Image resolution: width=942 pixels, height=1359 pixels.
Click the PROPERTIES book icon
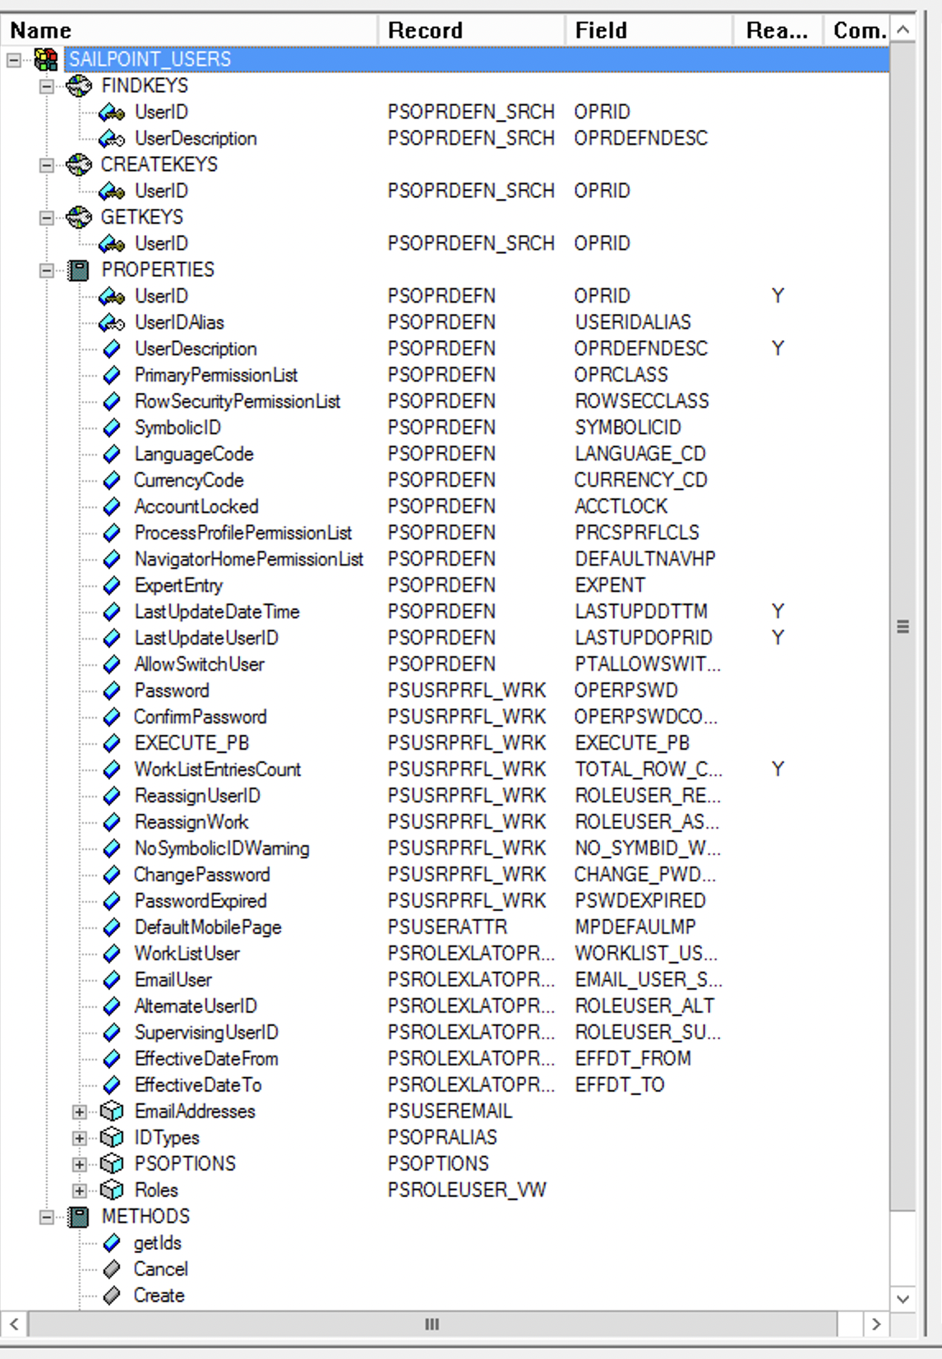tap(79, 270)
